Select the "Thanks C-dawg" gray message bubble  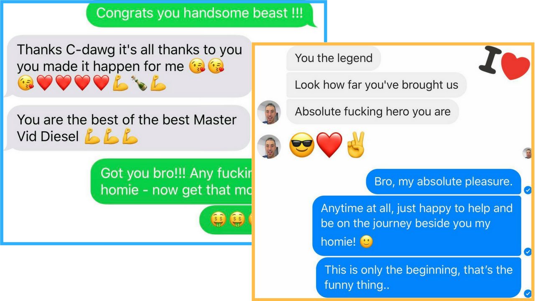[127, 66]
